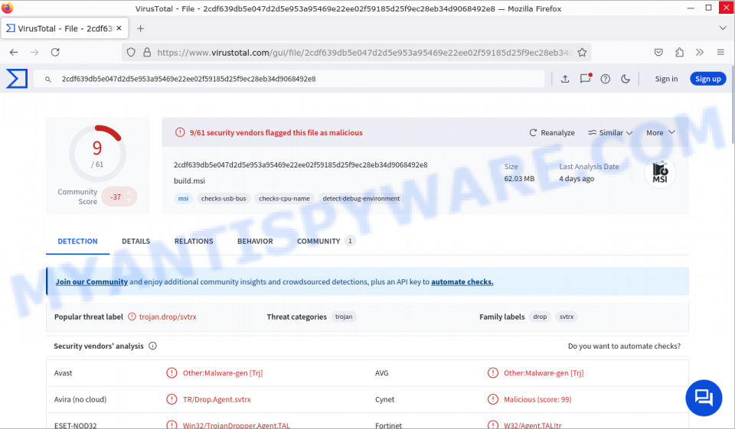Viewport: 735px width, 429px height.
Task: Open the help question mark icon
Action: pyautogui.click(x=606, y=79)
